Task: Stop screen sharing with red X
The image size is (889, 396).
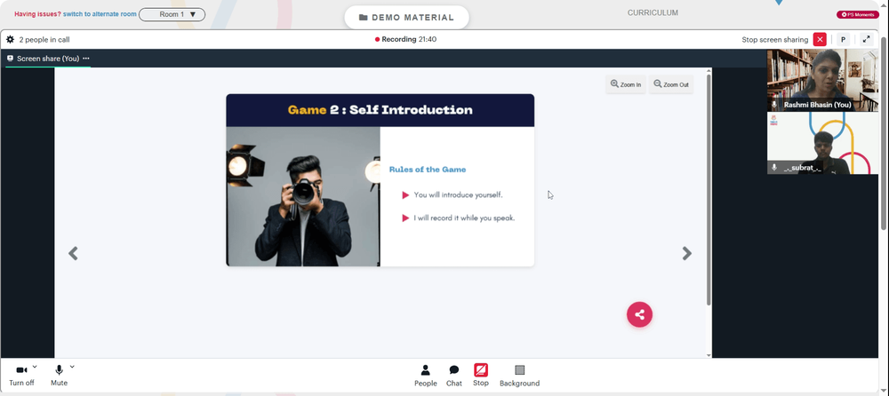Action: pos(820,40)
